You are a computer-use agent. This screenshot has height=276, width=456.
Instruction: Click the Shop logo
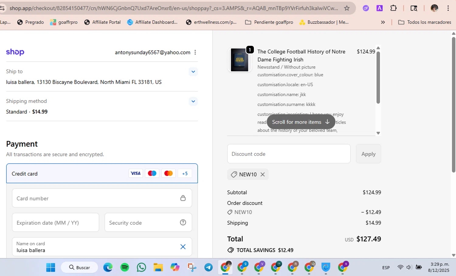coord(15,52)
